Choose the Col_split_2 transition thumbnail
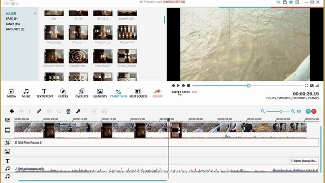The height and width of the screenshot is (183, 325). pos(103,33)
